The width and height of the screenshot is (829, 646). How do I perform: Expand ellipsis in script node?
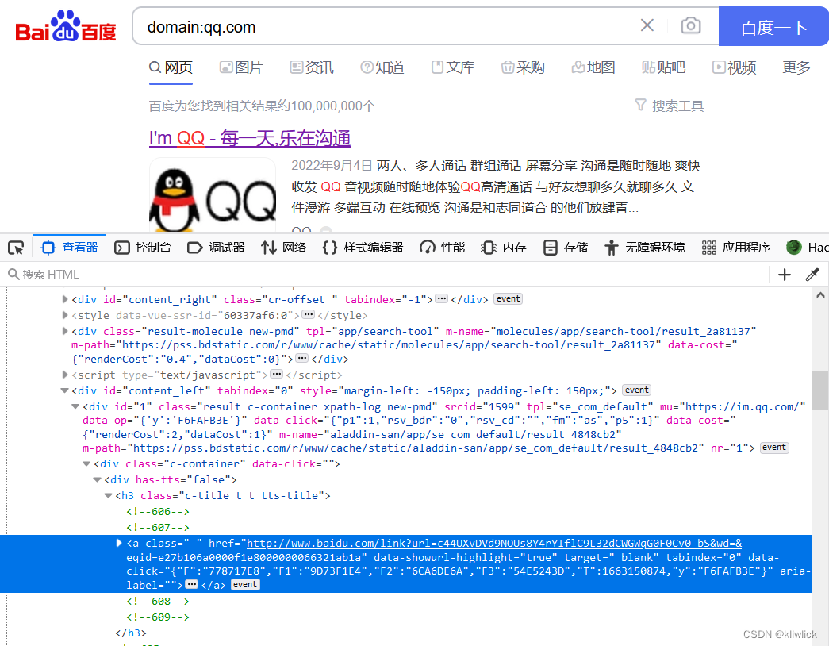click(277, 375)
